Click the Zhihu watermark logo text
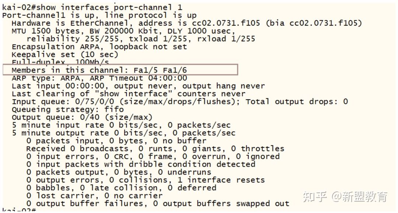 (x=315, y=197)
